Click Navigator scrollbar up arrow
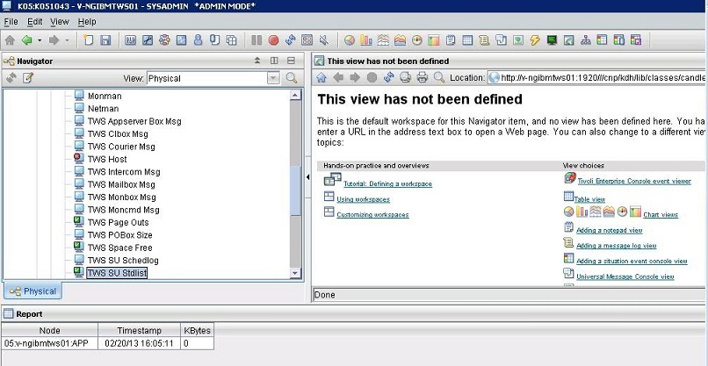The width and height of the screenshot is (708, 366). coord(295,95)
